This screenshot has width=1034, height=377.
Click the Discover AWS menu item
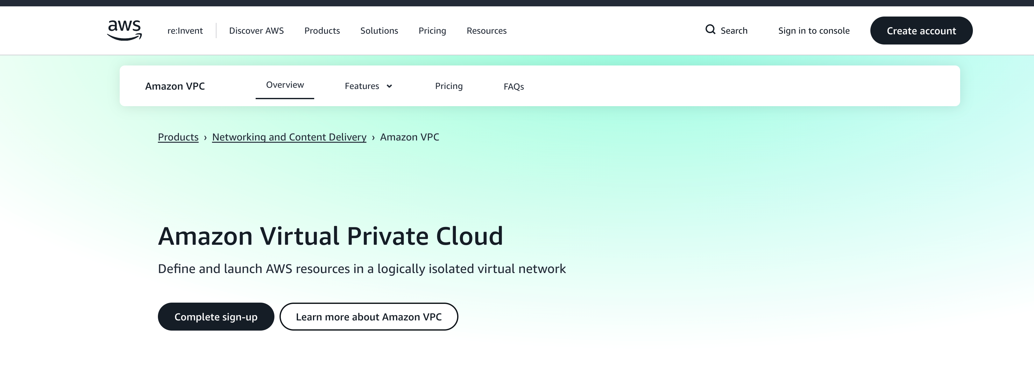[x=256, y=31]
